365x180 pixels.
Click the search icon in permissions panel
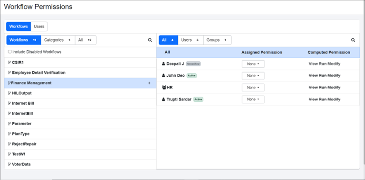(x=353, y=40)
